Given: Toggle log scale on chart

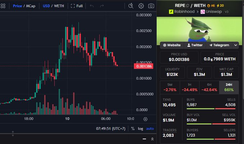Looking at the screenshot, I should point(141,129).
